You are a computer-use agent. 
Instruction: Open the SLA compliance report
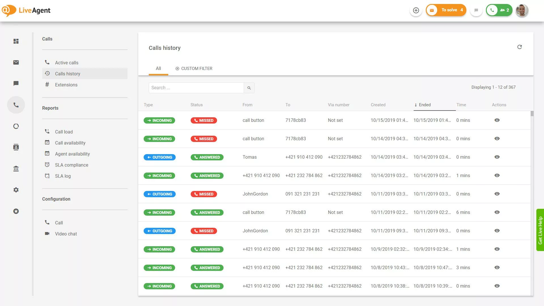pos(72,165)
